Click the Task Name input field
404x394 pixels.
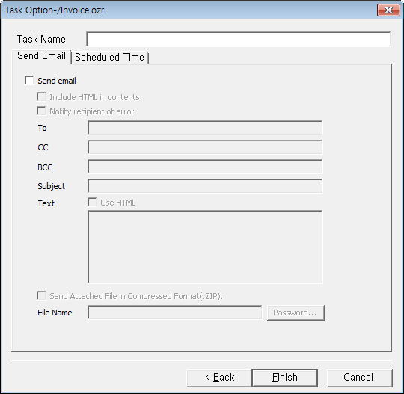pyautogui.click(x=239, y=39)
